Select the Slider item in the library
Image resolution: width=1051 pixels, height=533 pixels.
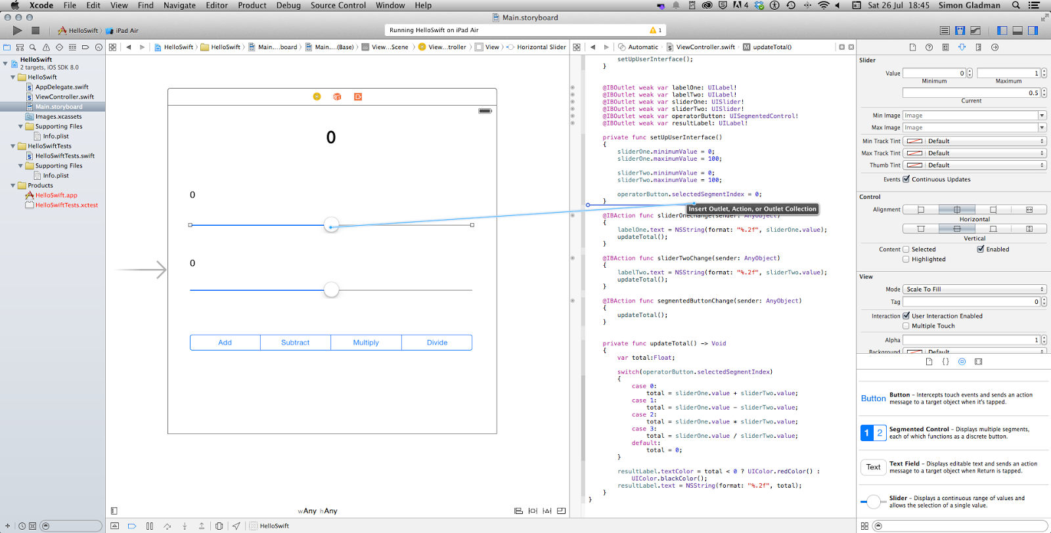954,501
